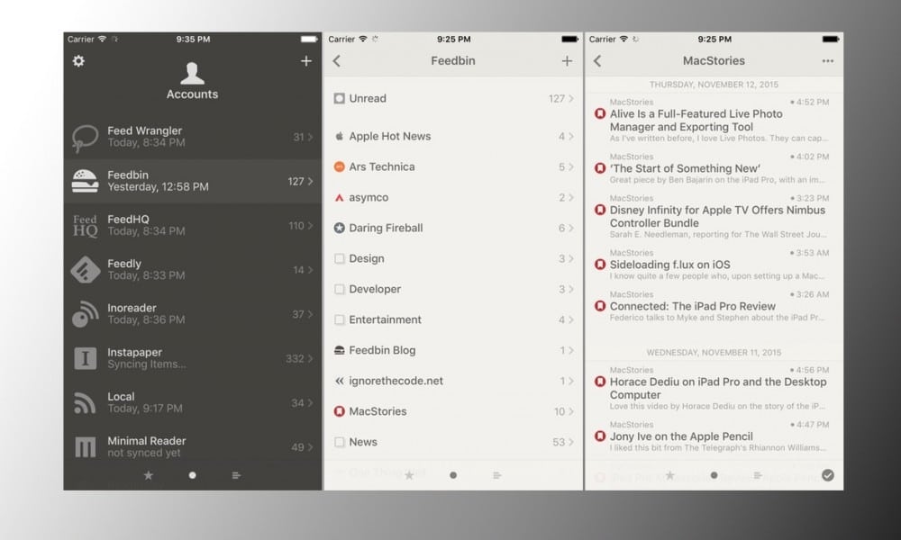Expand FeedHQ account chevron
The width and height of the screenshot is (901, 540).
pos(310,226)
